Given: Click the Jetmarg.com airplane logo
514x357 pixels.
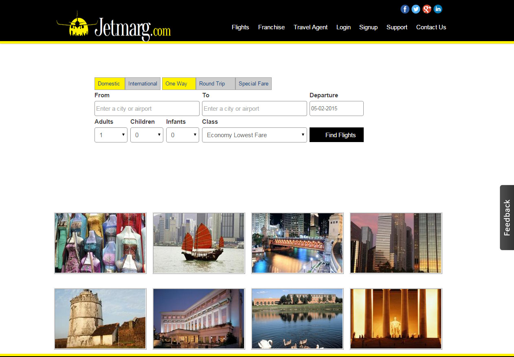Looking at the screenshot, I should click(x=114, y=27).
